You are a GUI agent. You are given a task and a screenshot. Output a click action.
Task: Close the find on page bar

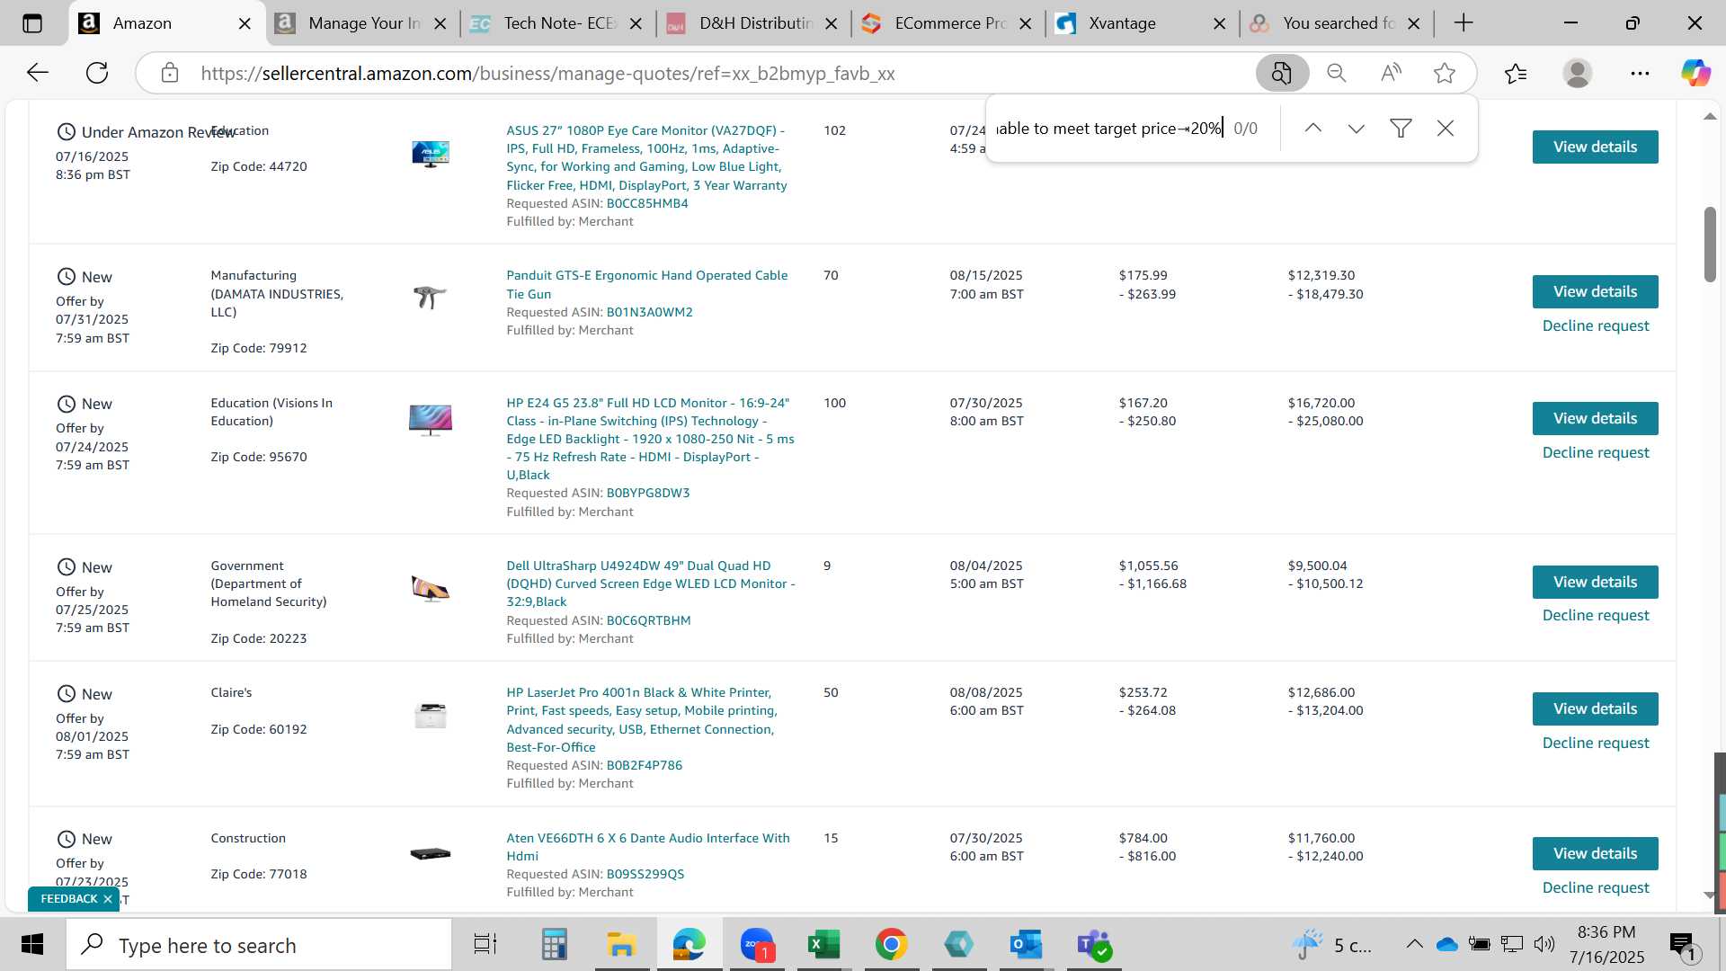1446,129
